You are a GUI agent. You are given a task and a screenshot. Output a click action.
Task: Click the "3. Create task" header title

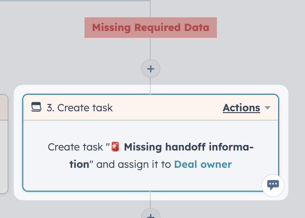79,108
